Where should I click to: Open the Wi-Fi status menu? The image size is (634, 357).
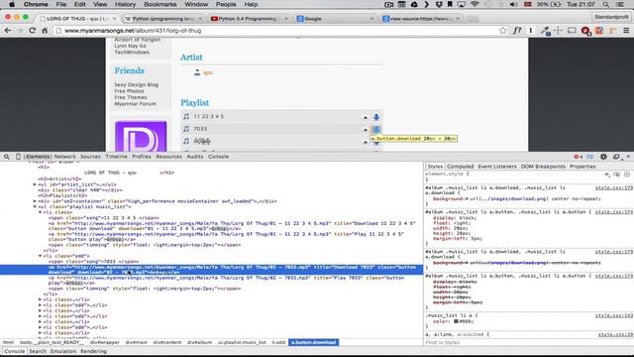475,4
